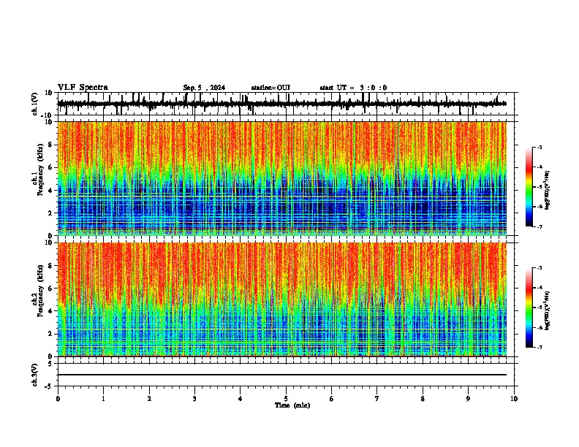This screenshot has width=579, height=447.
Task: Click the ch.3 flat line trace panel
Action: [x=286, y=375]
